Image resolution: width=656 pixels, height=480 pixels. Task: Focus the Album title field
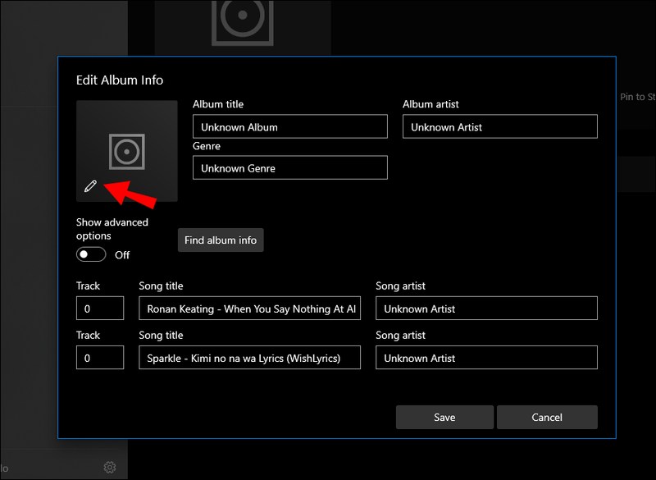290,126
